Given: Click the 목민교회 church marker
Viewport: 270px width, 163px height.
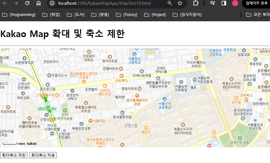Looking at the screenshot, I should point(23,94).
